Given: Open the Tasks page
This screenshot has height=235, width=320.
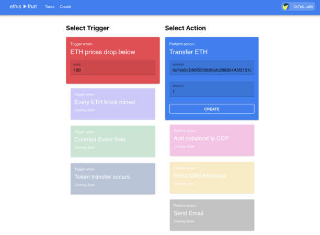Looking at the screenshot, I should click(50, 7).
